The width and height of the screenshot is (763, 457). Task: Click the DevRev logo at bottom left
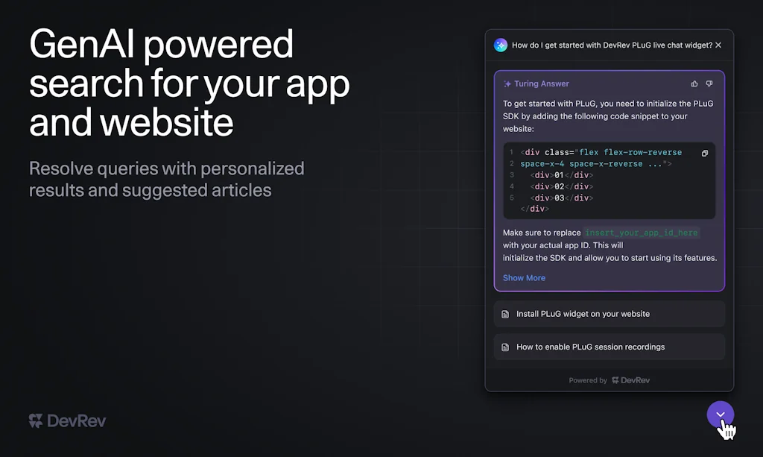(66, 420)
